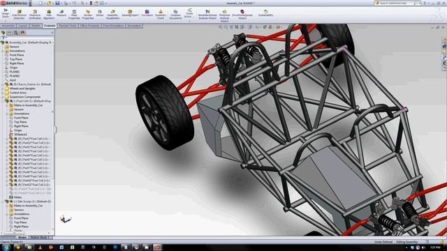Open Mass Properties
Viewport: 447px width, 251px height.
point(74,14)
